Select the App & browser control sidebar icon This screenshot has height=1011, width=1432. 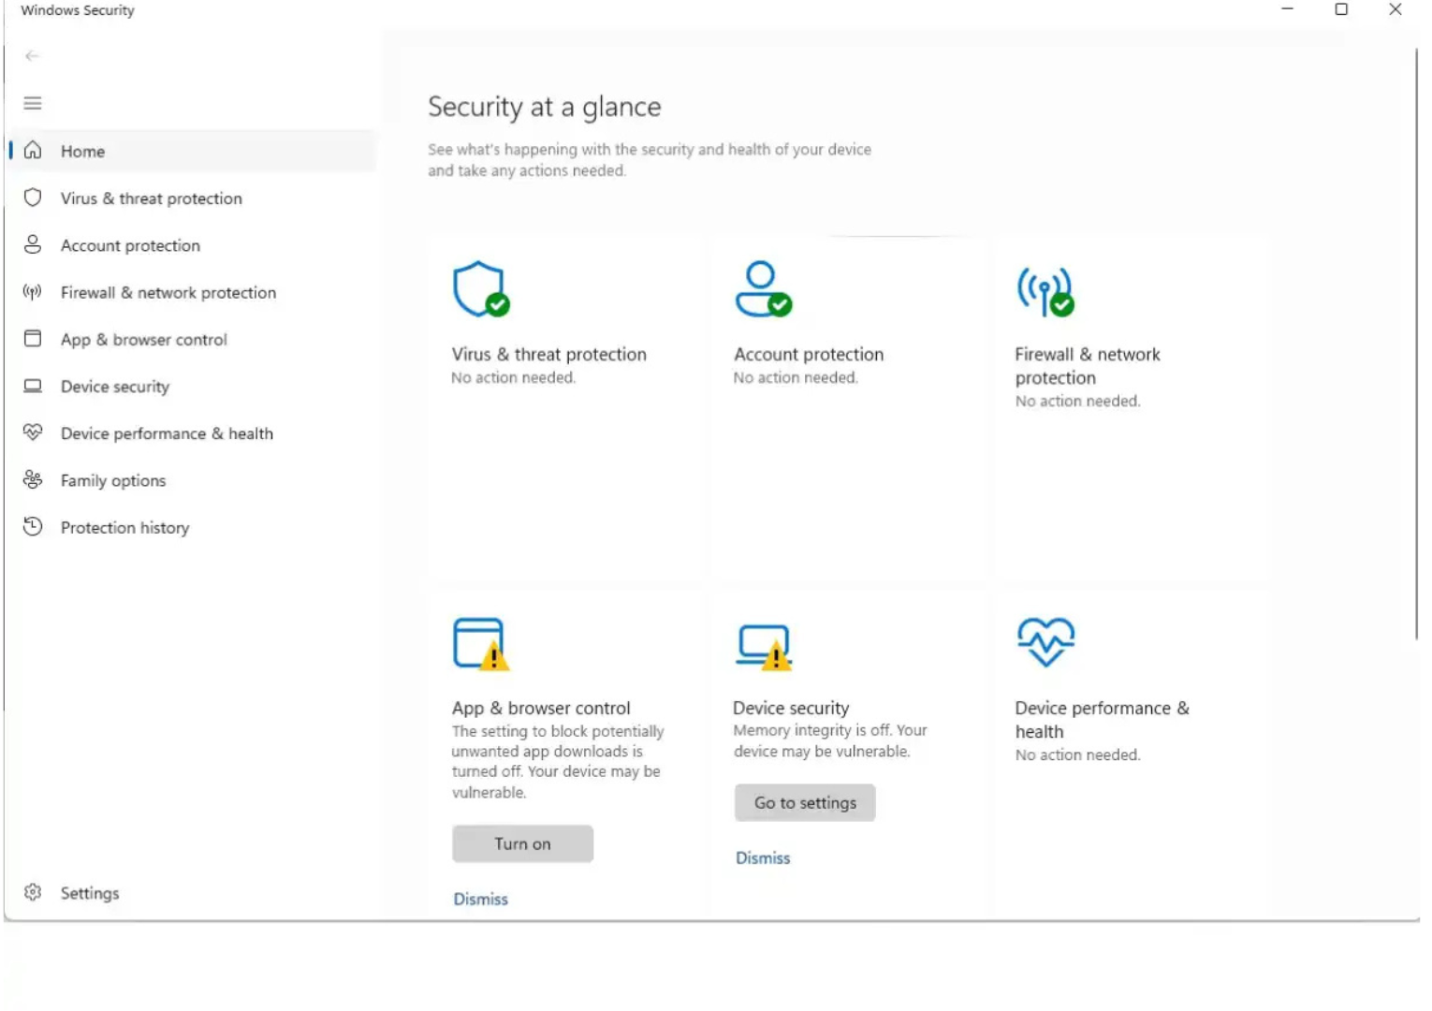click(x=32, y=339)
